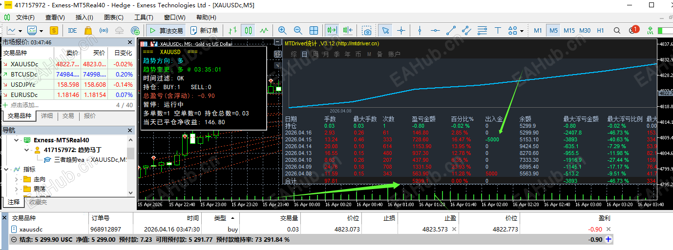The width and height of the screenshot is (673, 250).
Task: Switch to the 详细 tab in Market Watch
Action: coord(46,116)
